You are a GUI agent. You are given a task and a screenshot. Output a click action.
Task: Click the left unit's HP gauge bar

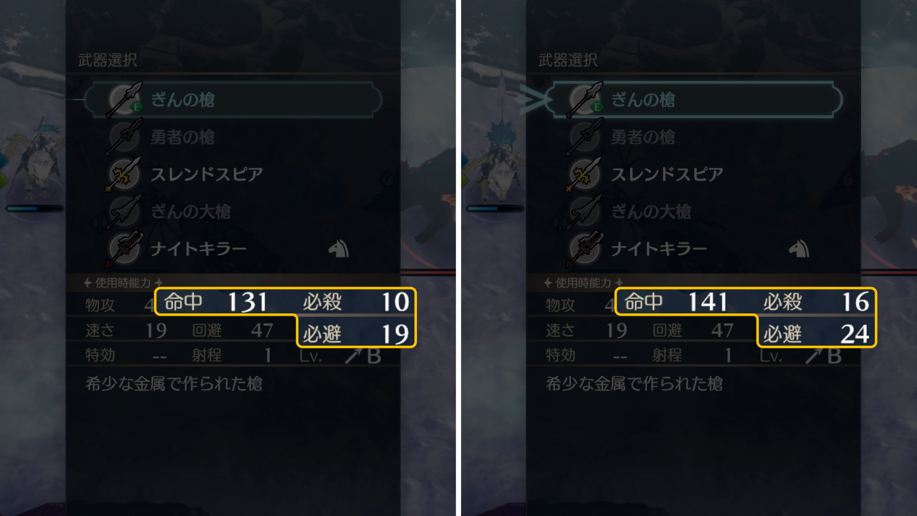[x=34, y=208]
